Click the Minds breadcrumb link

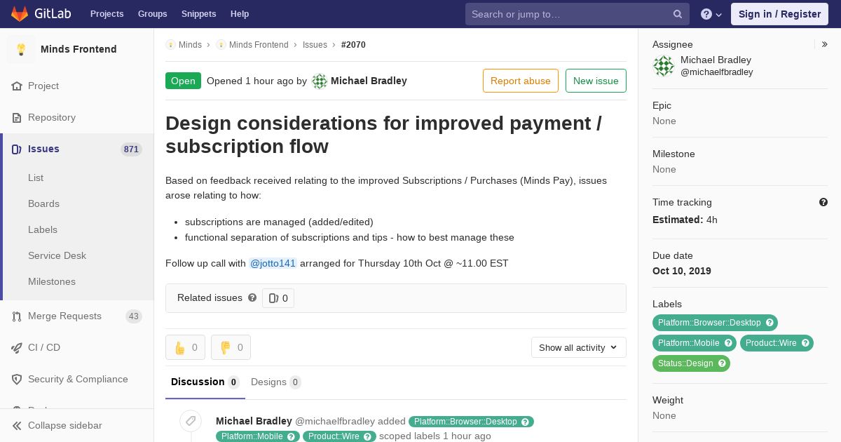(190, 45)
